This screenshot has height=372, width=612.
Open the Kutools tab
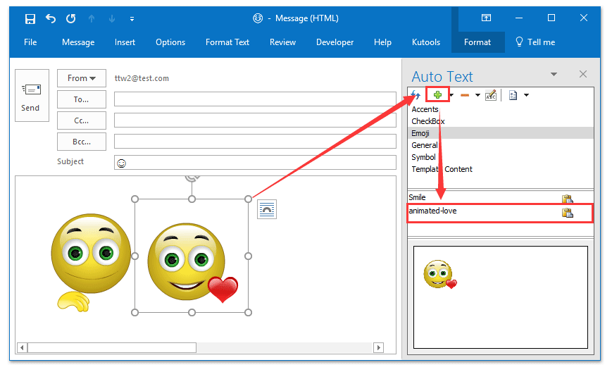click(426, 42)
